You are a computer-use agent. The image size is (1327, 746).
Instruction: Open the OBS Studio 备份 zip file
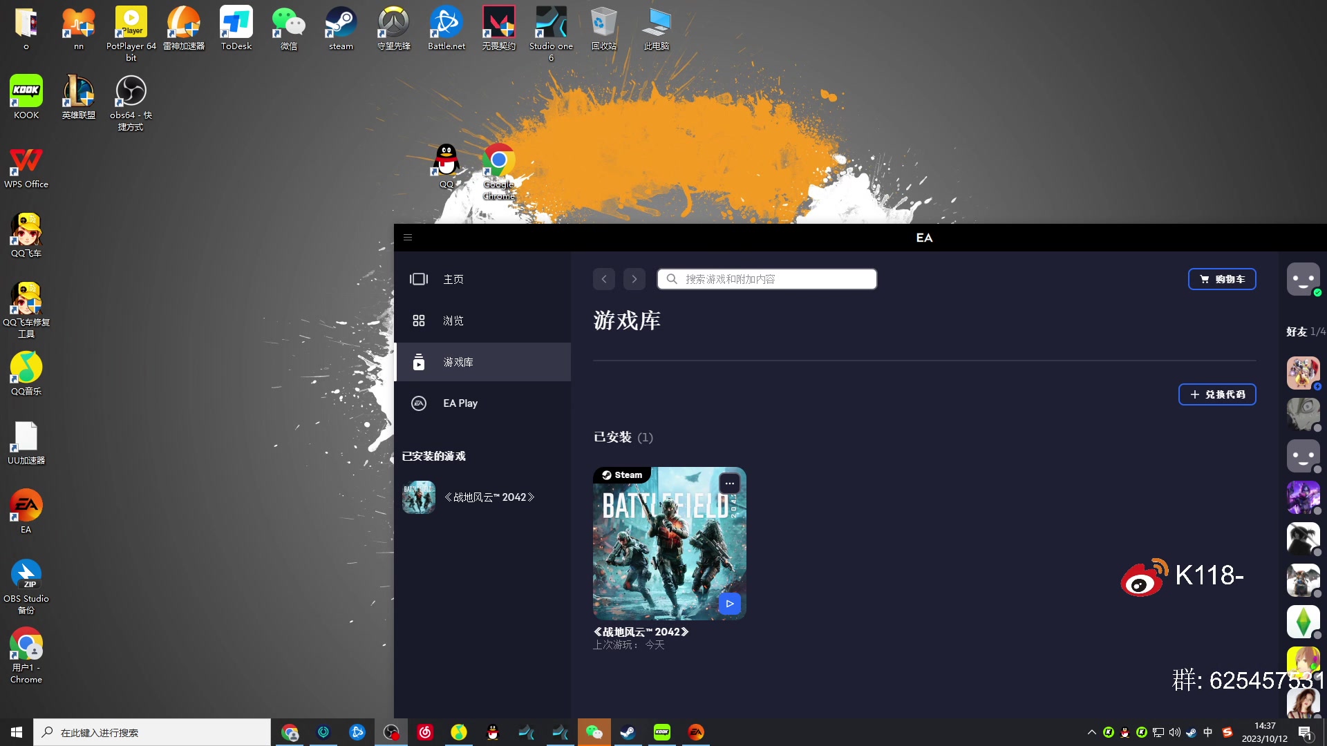click(x=26, y=586)
